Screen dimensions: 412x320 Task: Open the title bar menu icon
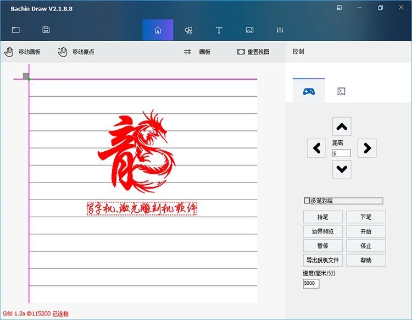click(339, 8)
